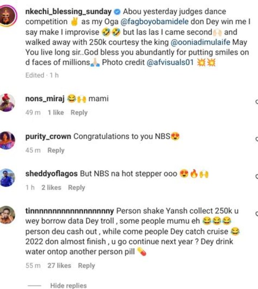This screenshot has height=289, width=258.
Task: View the 1 like on nons_miraj's comment
Action: [x=56, y=113]
